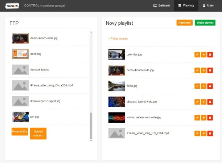The image size is (222, 163).
Task: Edit the 7658.jpg playlist item
Action: [197, 86]
